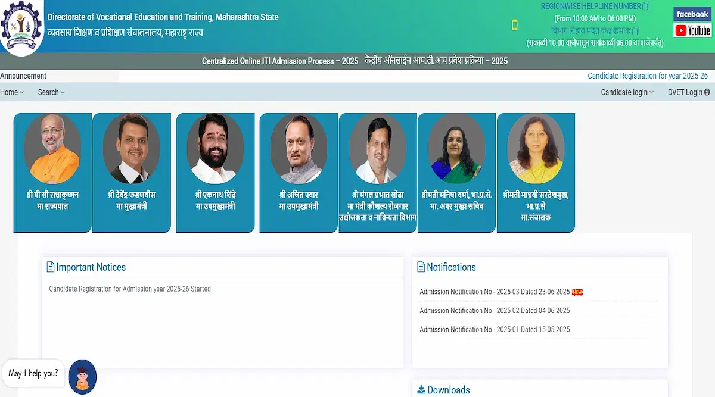The height and width of the screenshot is (397, 715).
Task: Open Admission Notification No 2025-01 dated 15-05-2025
Action: pyautogui.click(x=495, y=330)
